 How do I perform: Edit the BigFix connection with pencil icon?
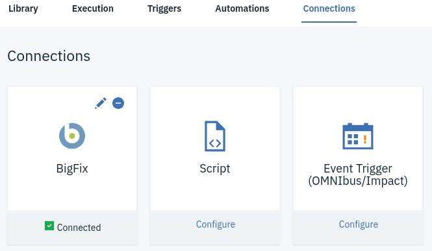pyautogui.click(x=101, y=103)
